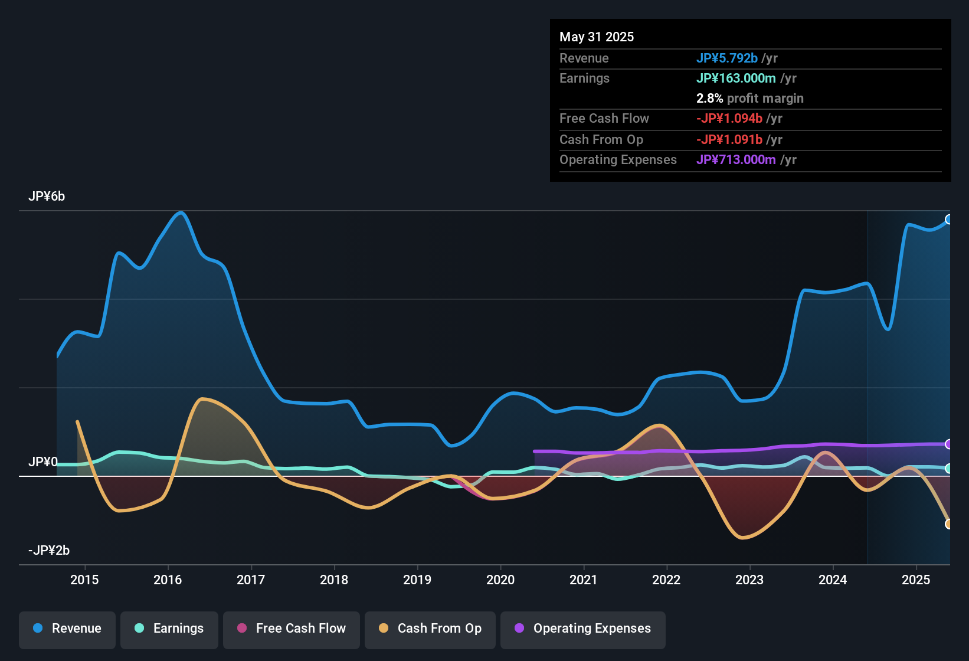
Task: Click the purple Operating Expenses legend dot
Action: [x=519, y=628]
